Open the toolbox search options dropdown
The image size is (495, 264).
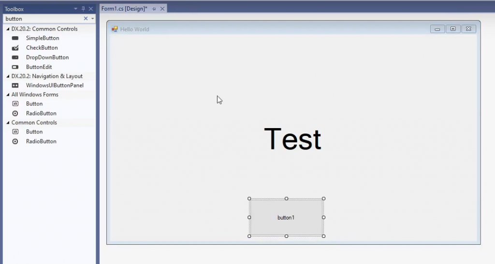click(92, 19)
